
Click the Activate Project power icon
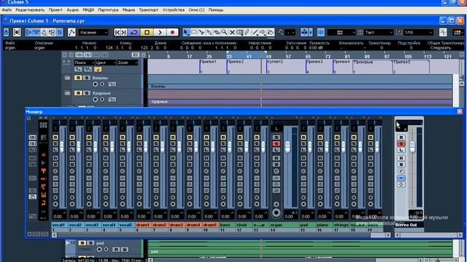pyautogui.click(x=7, y=32)
